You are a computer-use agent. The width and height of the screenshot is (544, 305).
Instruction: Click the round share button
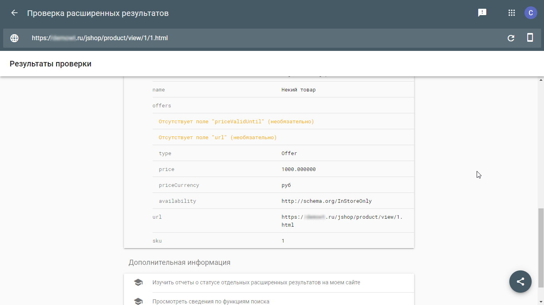click(520, 282)
